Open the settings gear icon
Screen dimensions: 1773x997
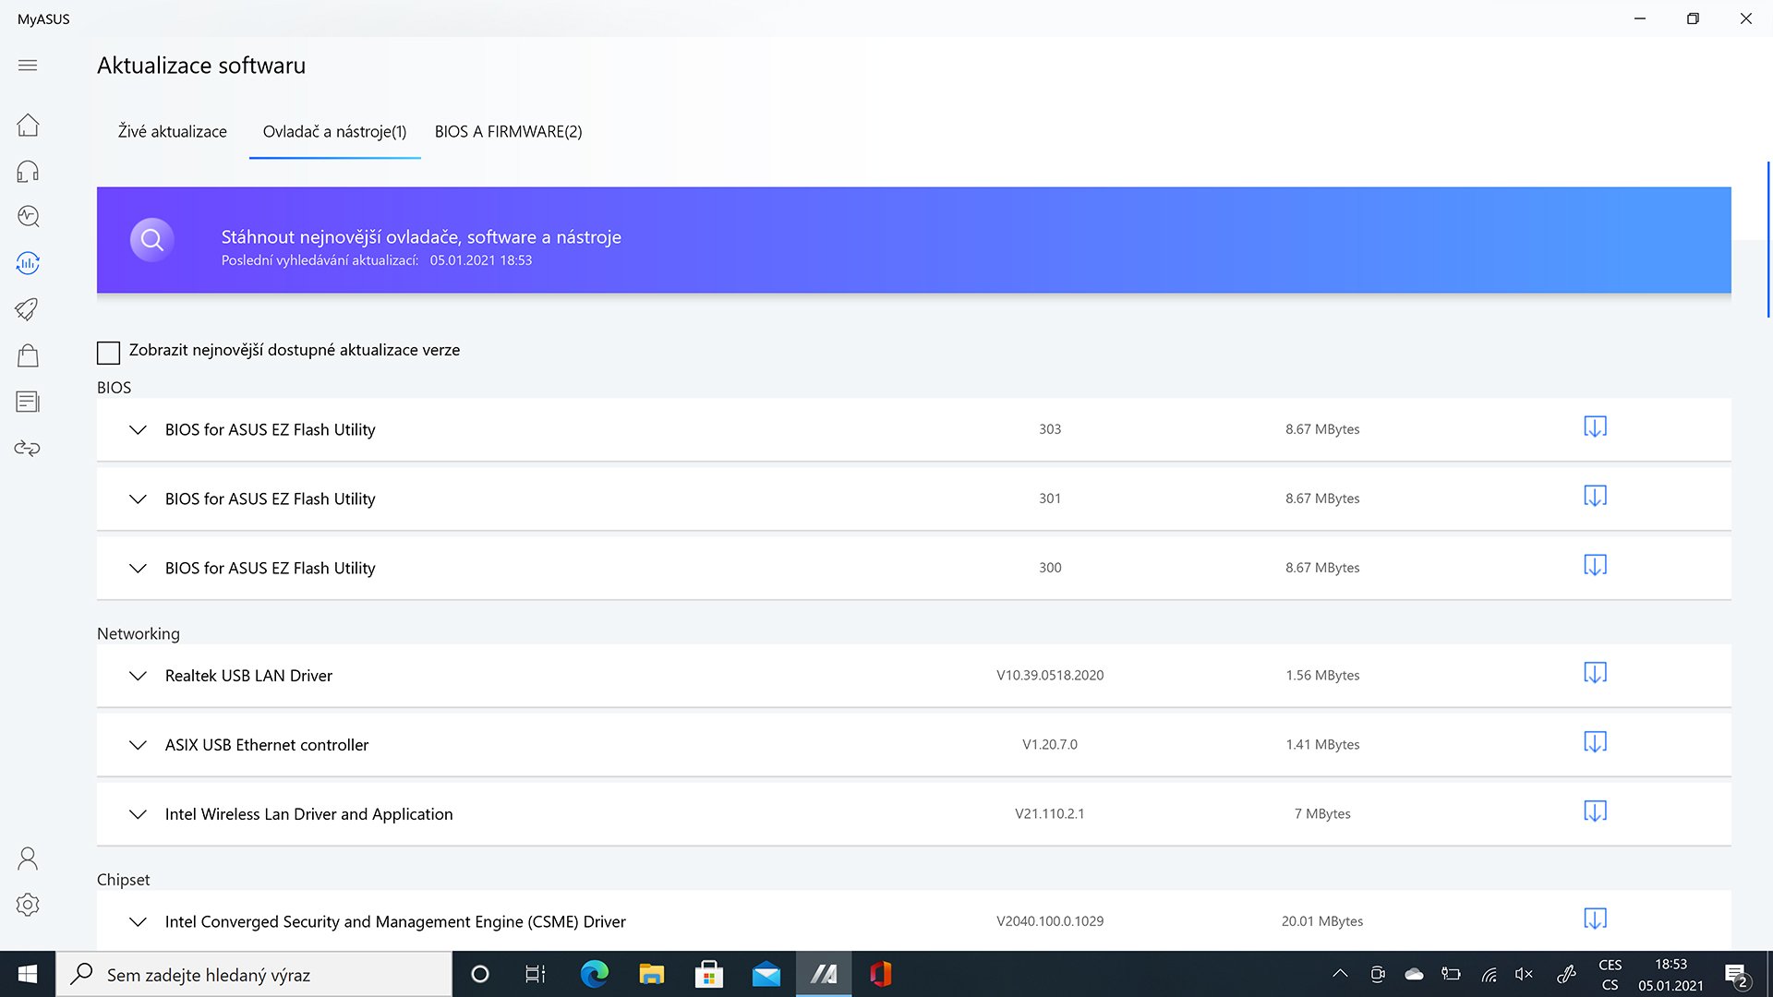[x=28, y=905]
